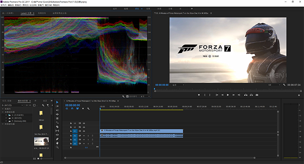The height and width of the screenshot is (164, 304).
Task: Add marker in Program monitor
Action: [x=199, y=95]
